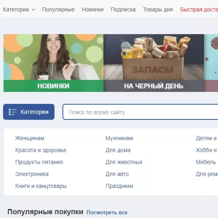The height and width of the screenshot is (218, 218).
Task: Click the list icon on Категории button
Action: pos(12,112)
